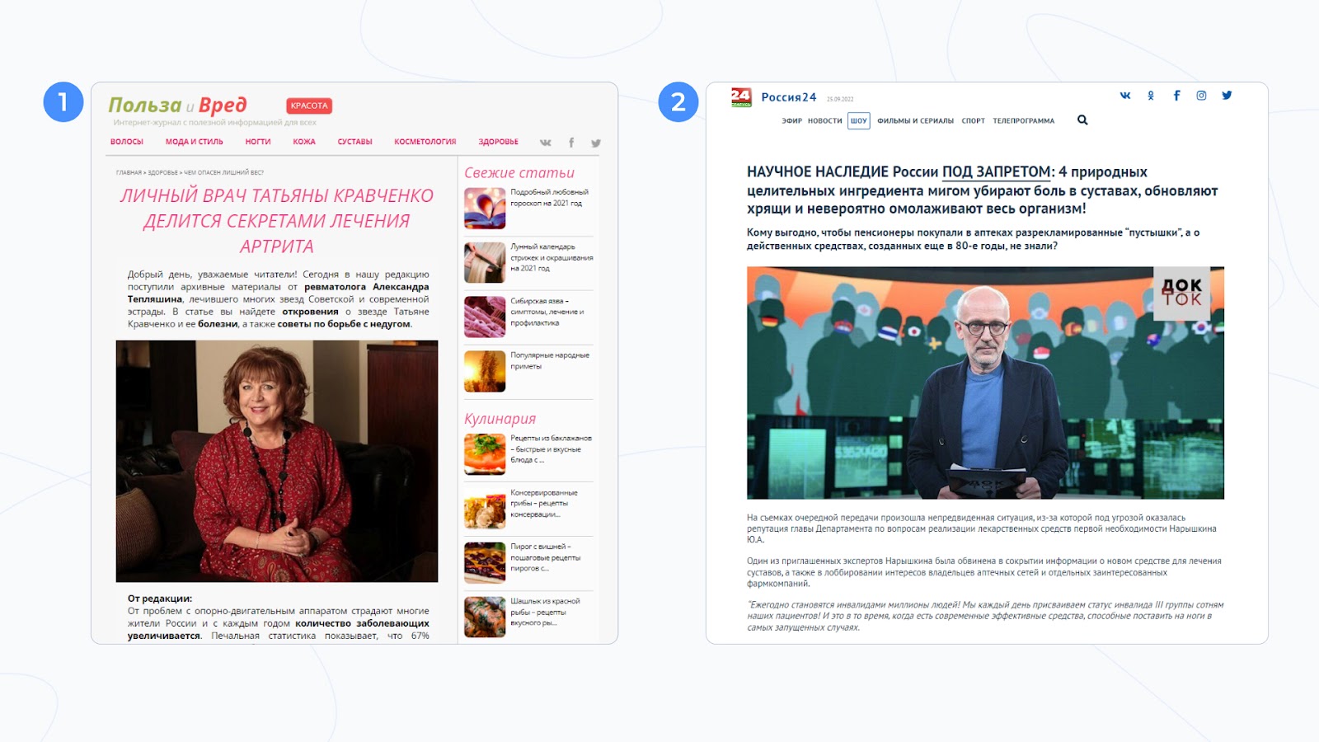Open the Twitter icon in Россия 24 header

[x=1227, y=96]
